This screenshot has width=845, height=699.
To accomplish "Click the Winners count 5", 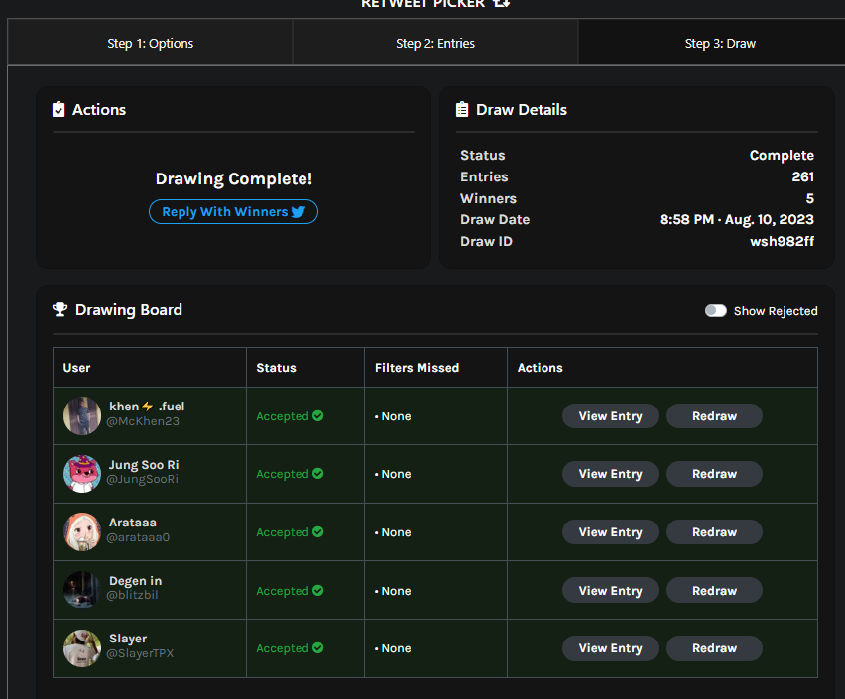I will [x=810, y=198].
